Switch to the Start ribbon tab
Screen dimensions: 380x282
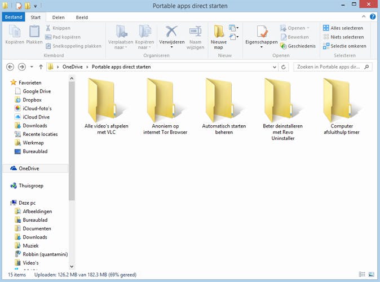coord(36,17)
